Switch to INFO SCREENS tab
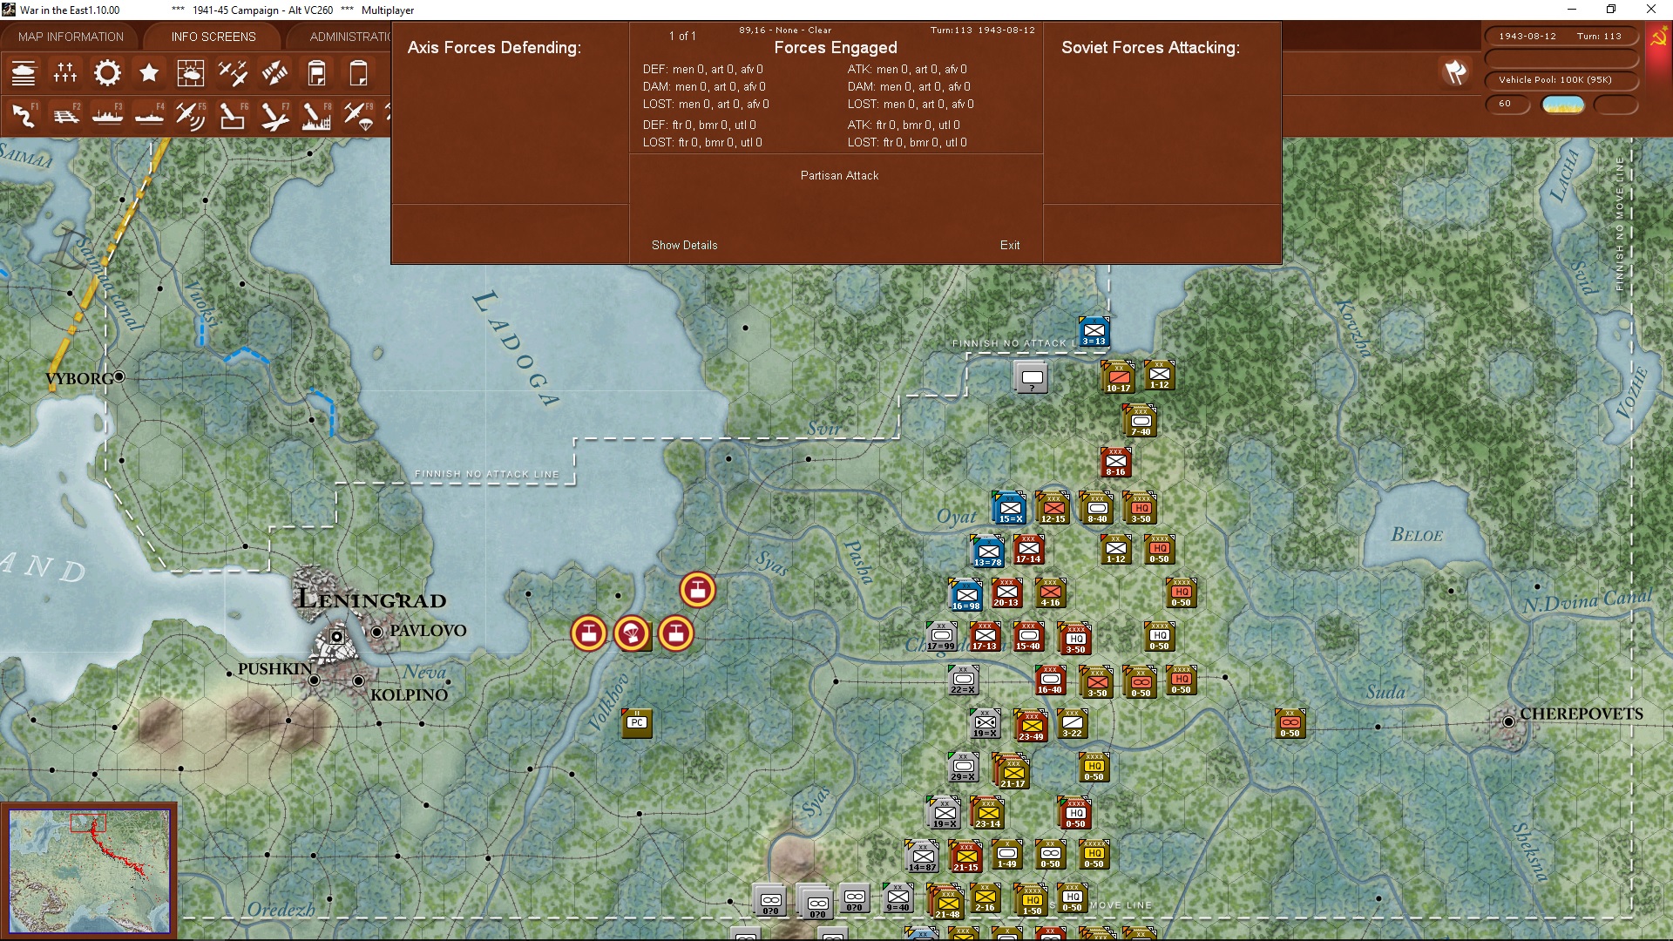This screenshot has height=941, width=1673. coord(213,37)
